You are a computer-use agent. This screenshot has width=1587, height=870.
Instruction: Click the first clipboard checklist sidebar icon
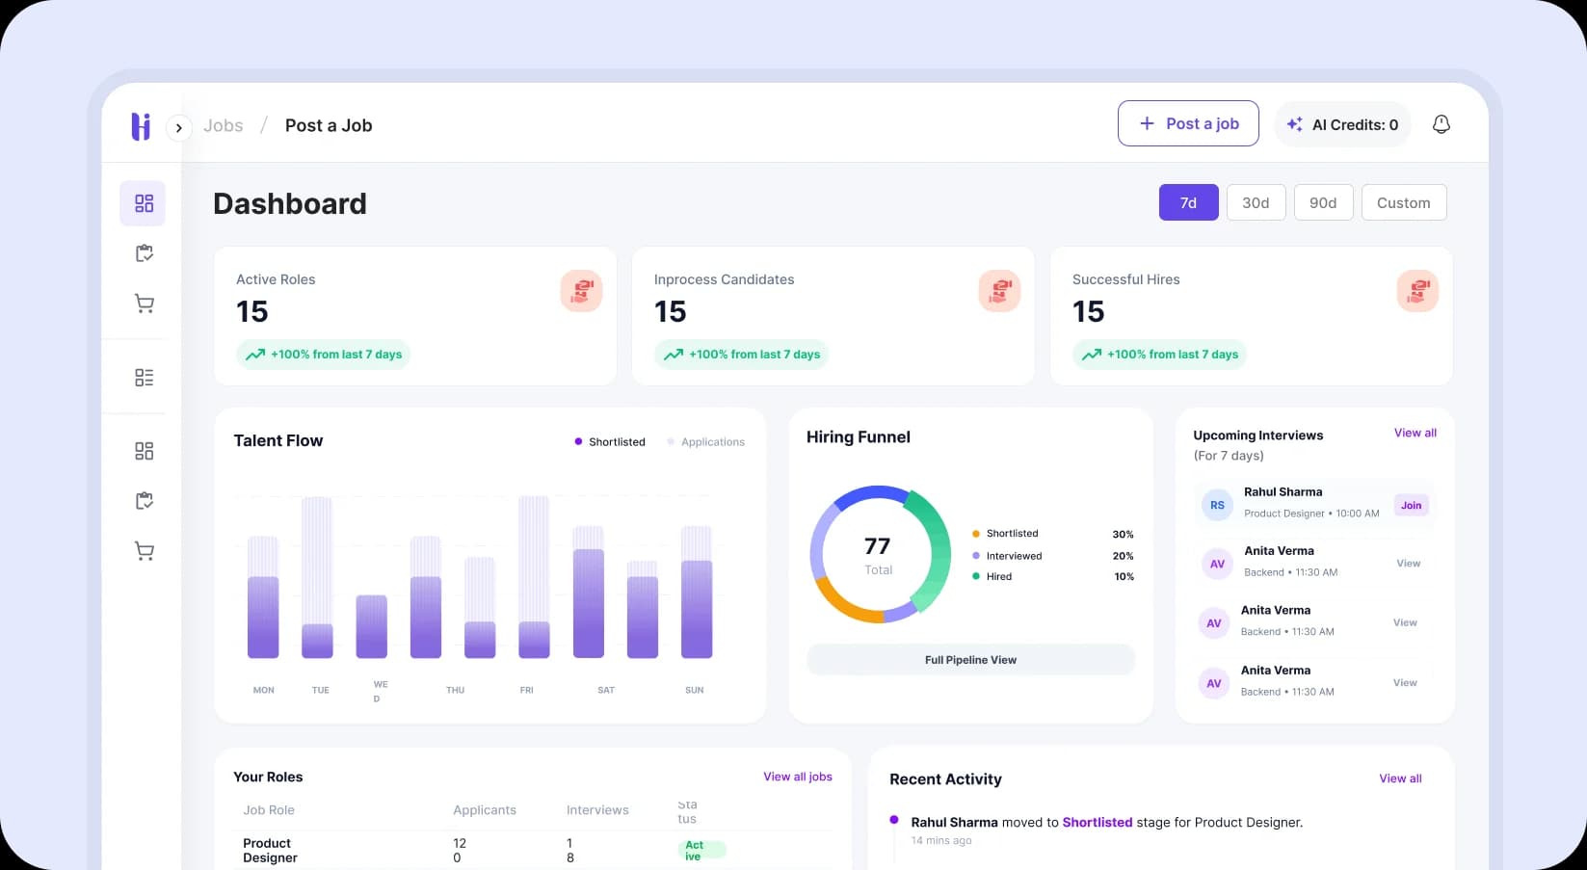[x=144, y=253]
